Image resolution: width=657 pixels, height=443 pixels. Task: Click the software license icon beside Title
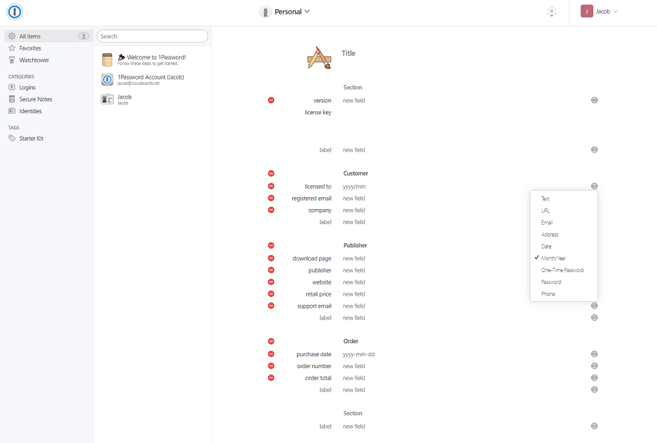[319, 58]
